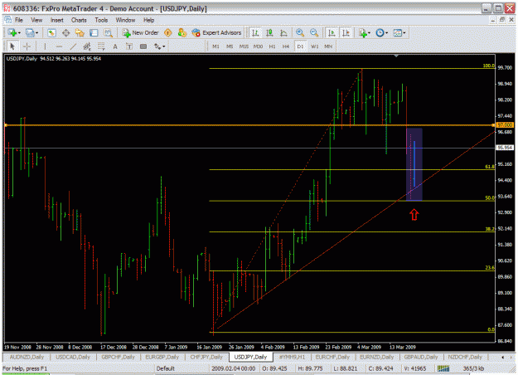Switch to H4 timeframe
518x375 pixels.
(286, 46)
